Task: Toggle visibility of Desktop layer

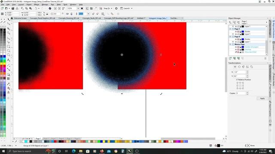Action: pos(236,50)
